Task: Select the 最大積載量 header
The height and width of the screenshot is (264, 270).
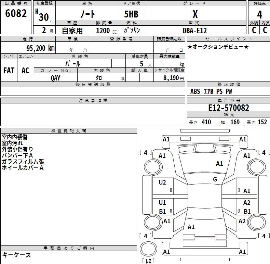Action: click(169, 56)
